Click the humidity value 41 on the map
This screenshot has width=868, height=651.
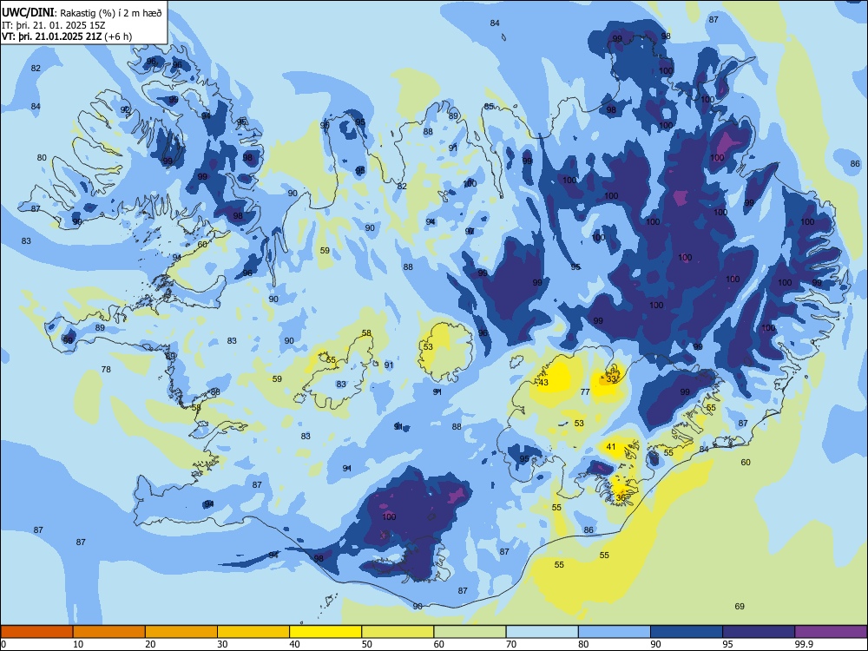pyautogui.click(x=611, y=447)
